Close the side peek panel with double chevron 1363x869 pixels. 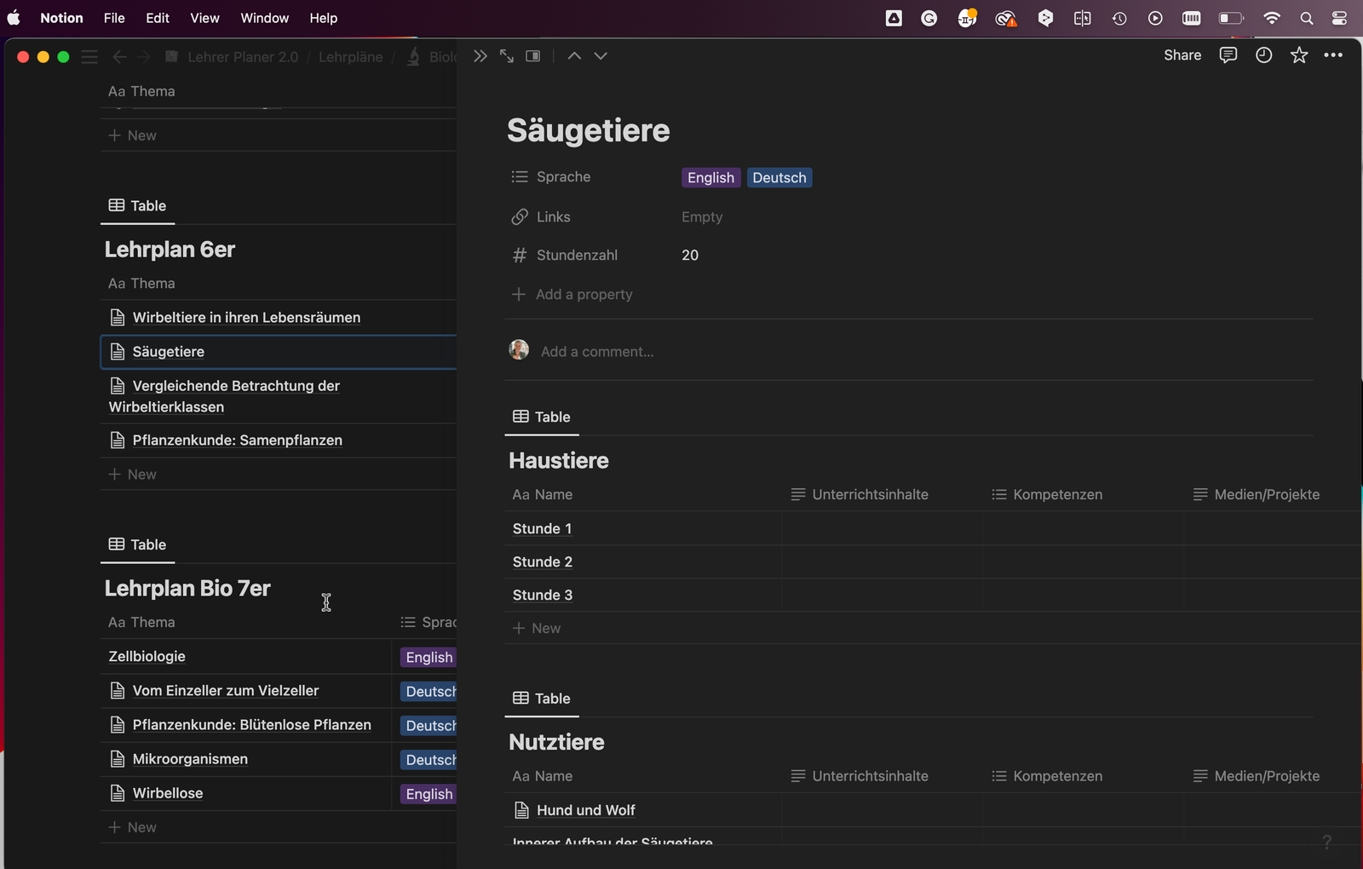480,56
